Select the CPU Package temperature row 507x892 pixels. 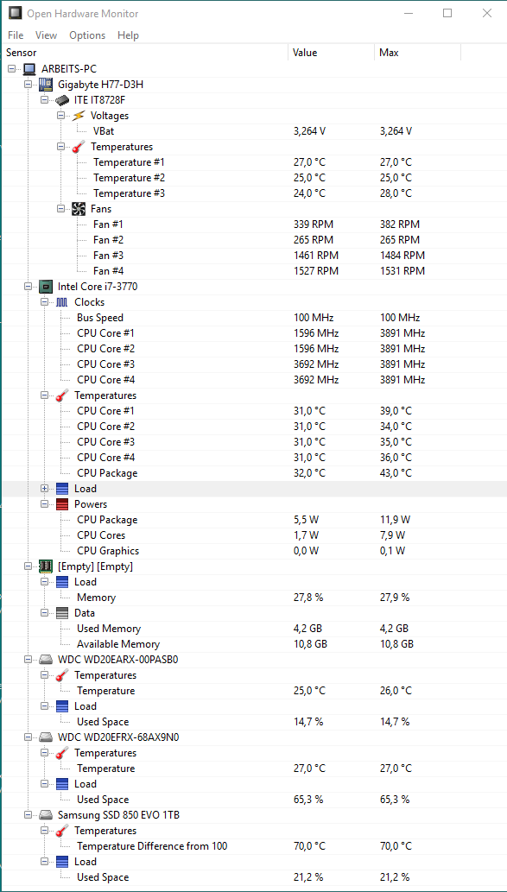[253, 473]
